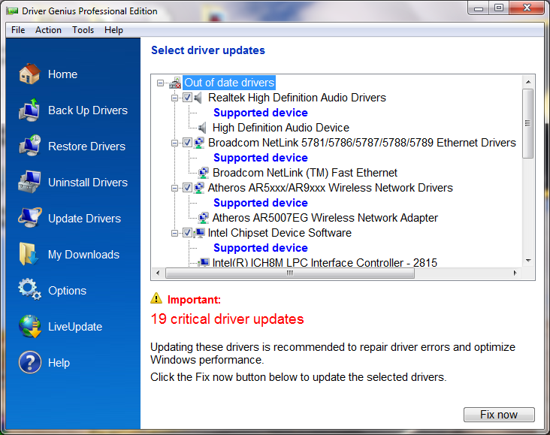The width and height of the screenshot is (550, 435).
Task: Open LiveUpdate label in sidebar
Action: [75, 327]
